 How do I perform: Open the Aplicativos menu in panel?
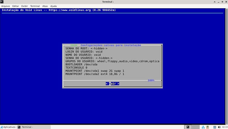8,127
